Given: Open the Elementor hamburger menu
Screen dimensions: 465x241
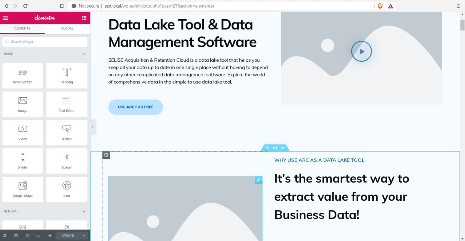Looking at the screenshot, I should point(5,18).
